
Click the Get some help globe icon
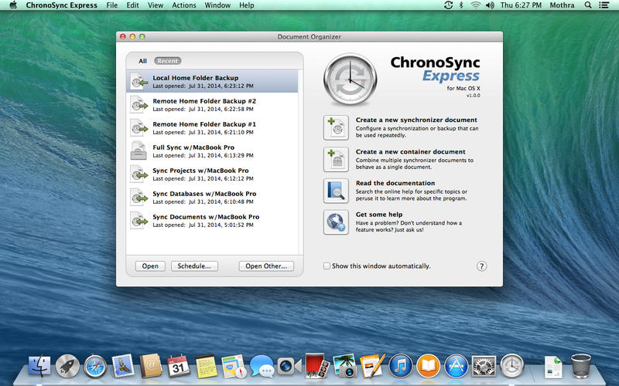coord(336,222)
